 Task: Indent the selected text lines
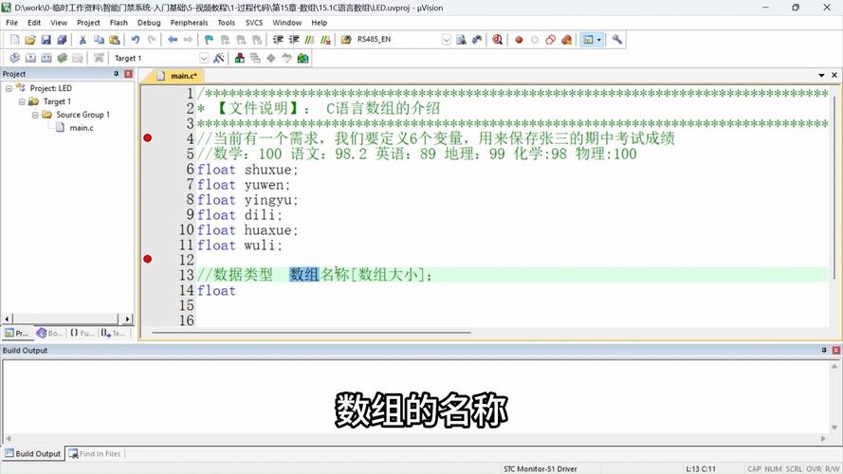278,40
